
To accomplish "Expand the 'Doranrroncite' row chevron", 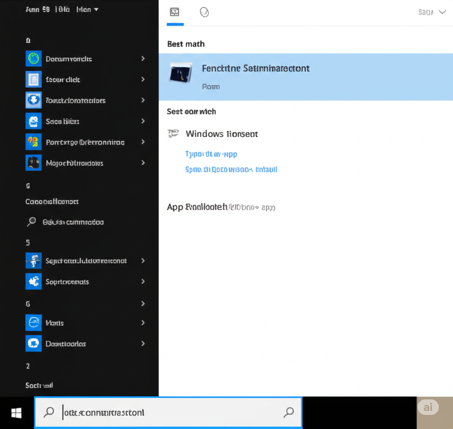I will pyautogui.click(x=143, y=59).
